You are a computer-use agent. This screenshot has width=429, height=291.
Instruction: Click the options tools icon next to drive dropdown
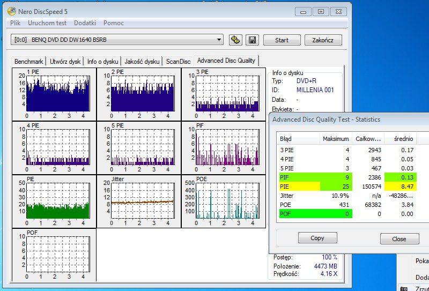235,40
